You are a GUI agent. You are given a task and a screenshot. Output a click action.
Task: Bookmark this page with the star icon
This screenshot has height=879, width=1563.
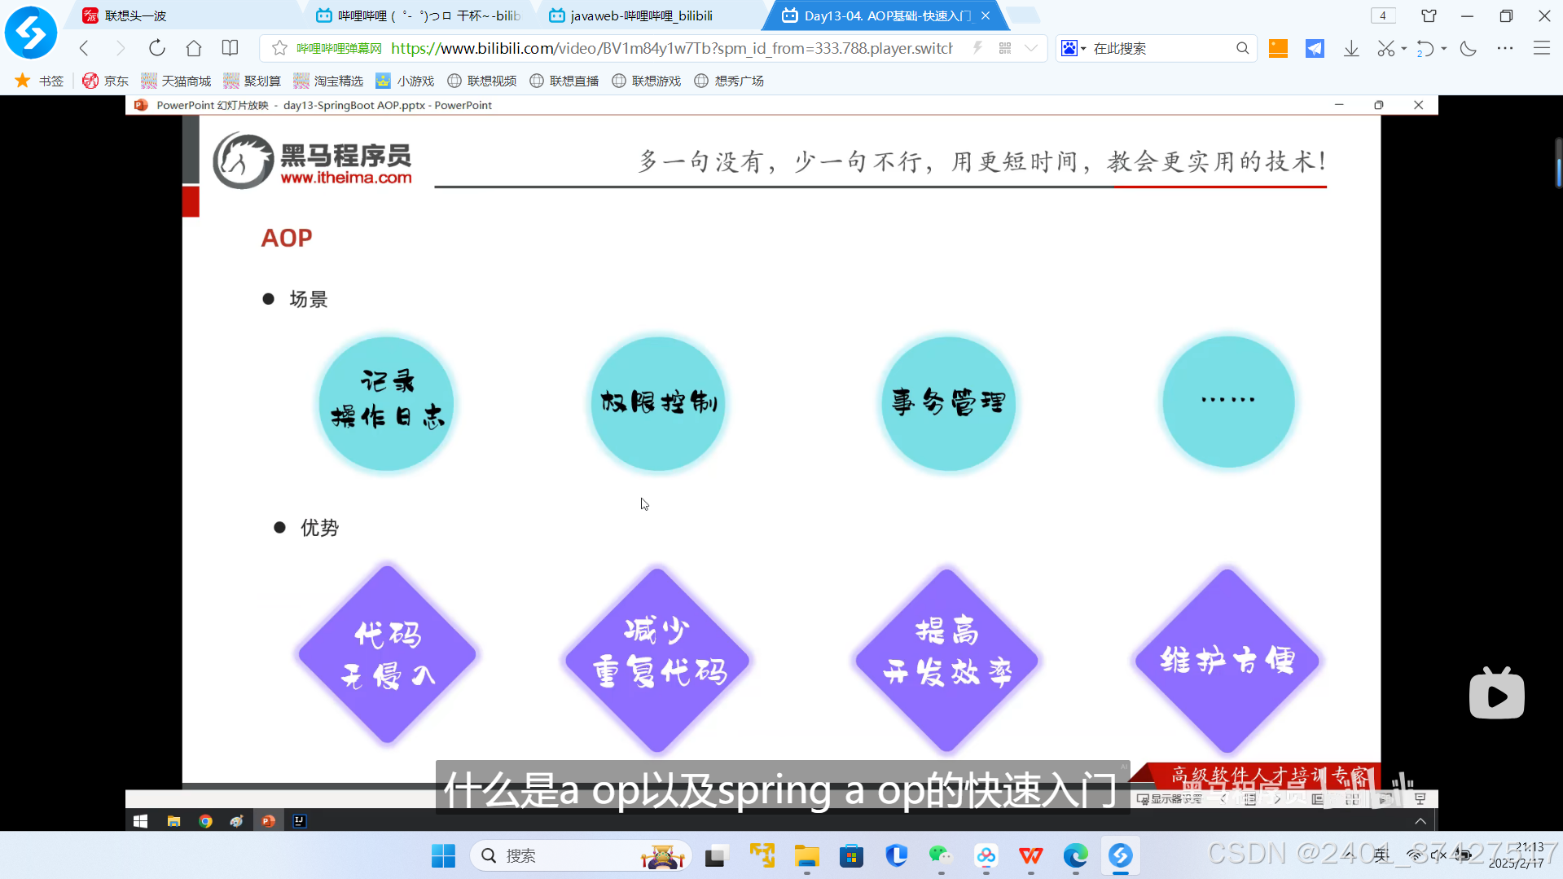pos(279,48)
